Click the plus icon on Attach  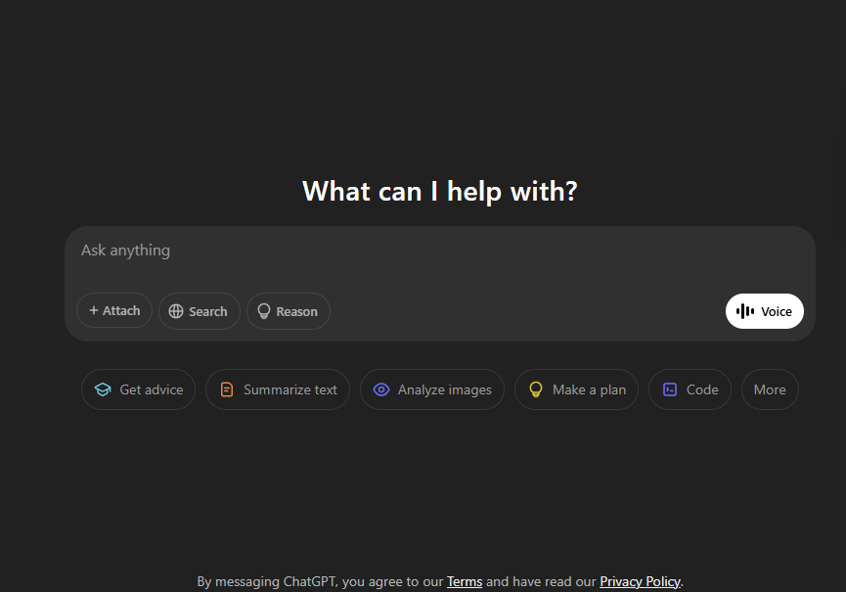tap(93, 310)
